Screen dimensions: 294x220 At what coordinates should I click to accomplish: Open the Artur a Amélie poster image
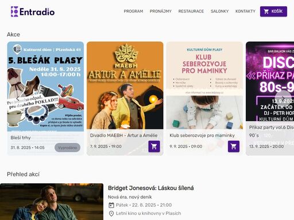click(125, 85)
